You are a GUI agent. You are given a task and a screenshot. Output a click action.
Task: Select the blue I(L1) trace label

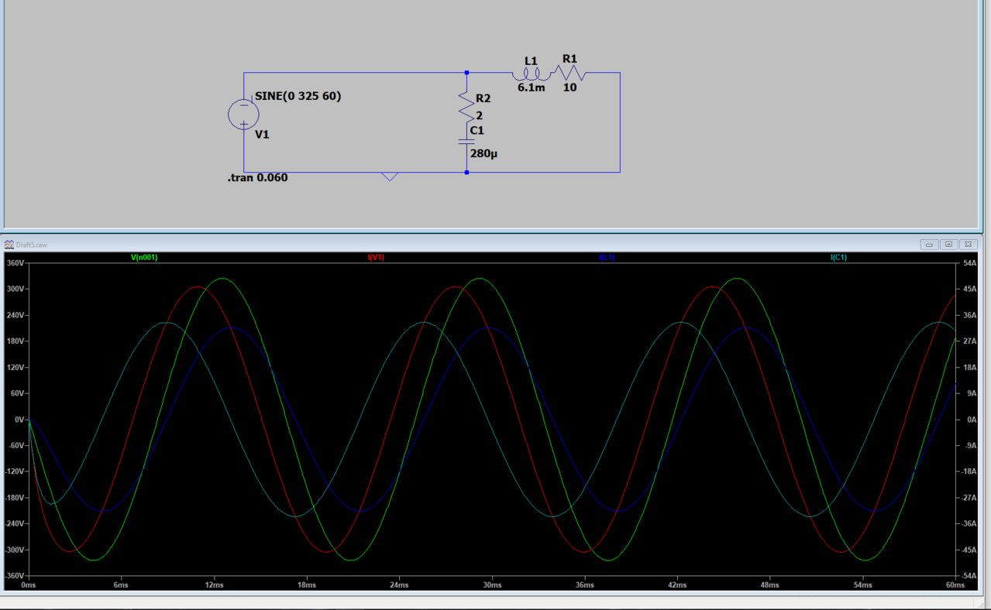(607, 257)
